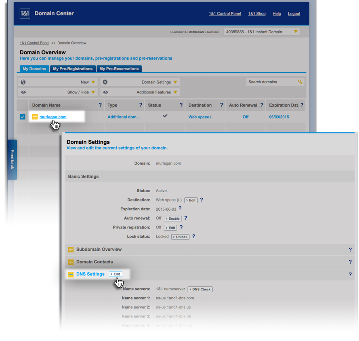
Task: Open the Feedback side tab
Action: tap(12, 159)
